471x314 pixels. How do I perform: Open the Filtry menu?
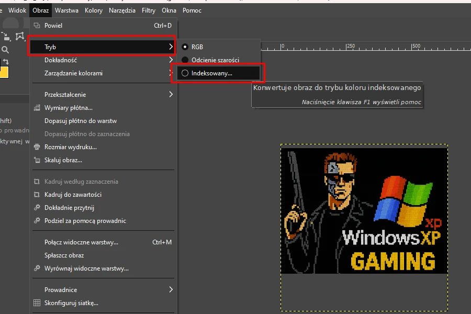click(149, 10)
